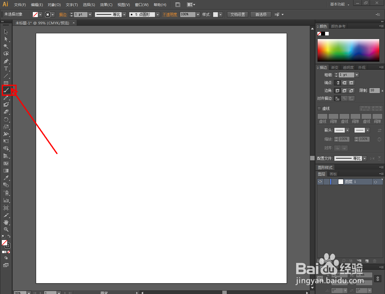Open the 5 点圆形 brush definition dropdown
Viewport: 385px width, 294px height.
coord(158,14)
